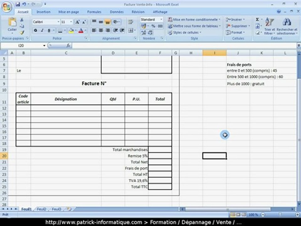Undo the last action
Viewport: 301px width, 226px height.
[24, 4]
